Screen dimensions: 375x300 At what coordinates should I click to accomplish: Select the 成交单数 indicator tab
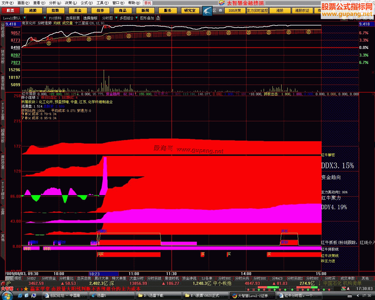[347, 278]
